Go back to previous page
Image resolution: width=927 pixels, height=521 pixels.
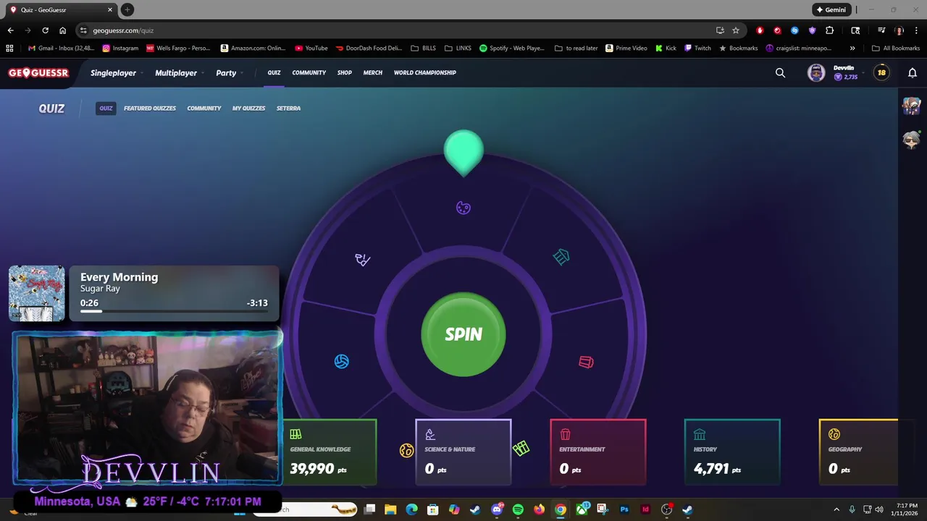pyautogui.click(x=10, y=30)
